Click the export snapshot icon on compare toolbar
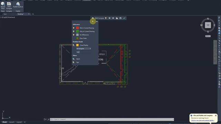Image resolution: width=221 pixels, height=124 pixels. point(121,18)
